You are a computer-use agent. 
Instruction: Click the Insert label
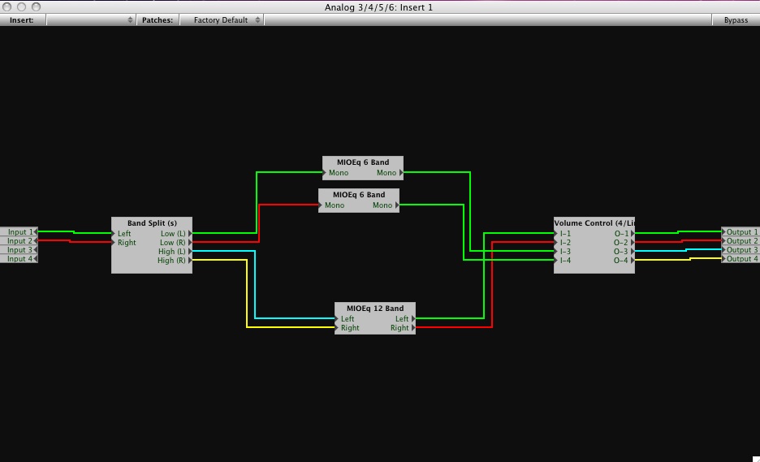click(x=22, y=20)
